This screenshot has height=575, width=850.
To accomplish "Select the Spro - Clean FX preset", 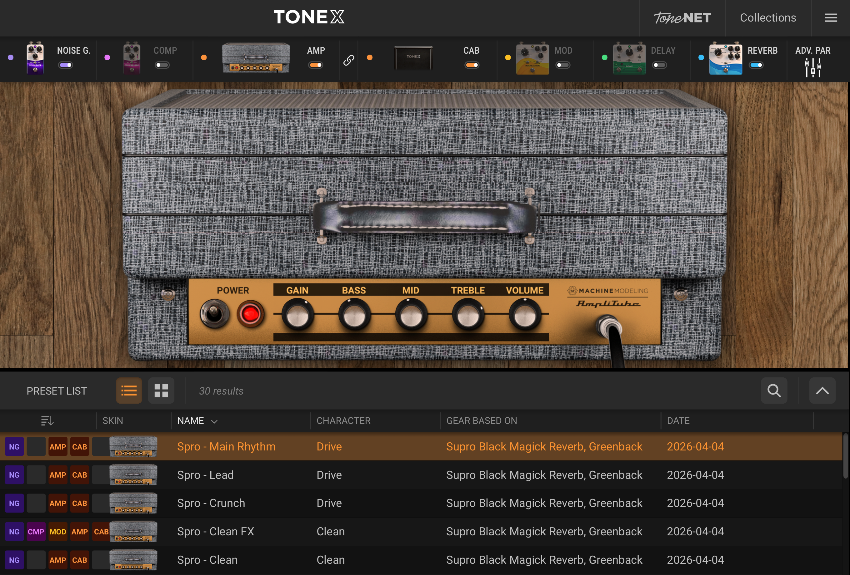I will point(421,532).
